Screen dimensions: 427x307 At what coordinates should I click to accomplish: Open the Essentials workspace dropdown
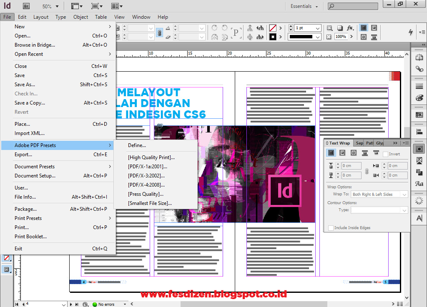pos(304,6)
